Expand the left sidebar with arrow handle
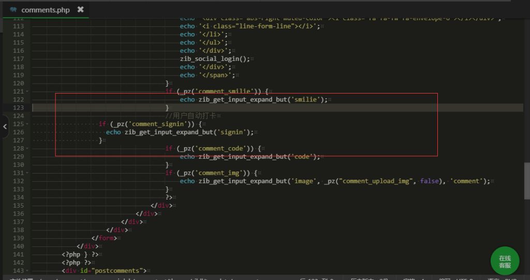530x280 pixels. 5,127
